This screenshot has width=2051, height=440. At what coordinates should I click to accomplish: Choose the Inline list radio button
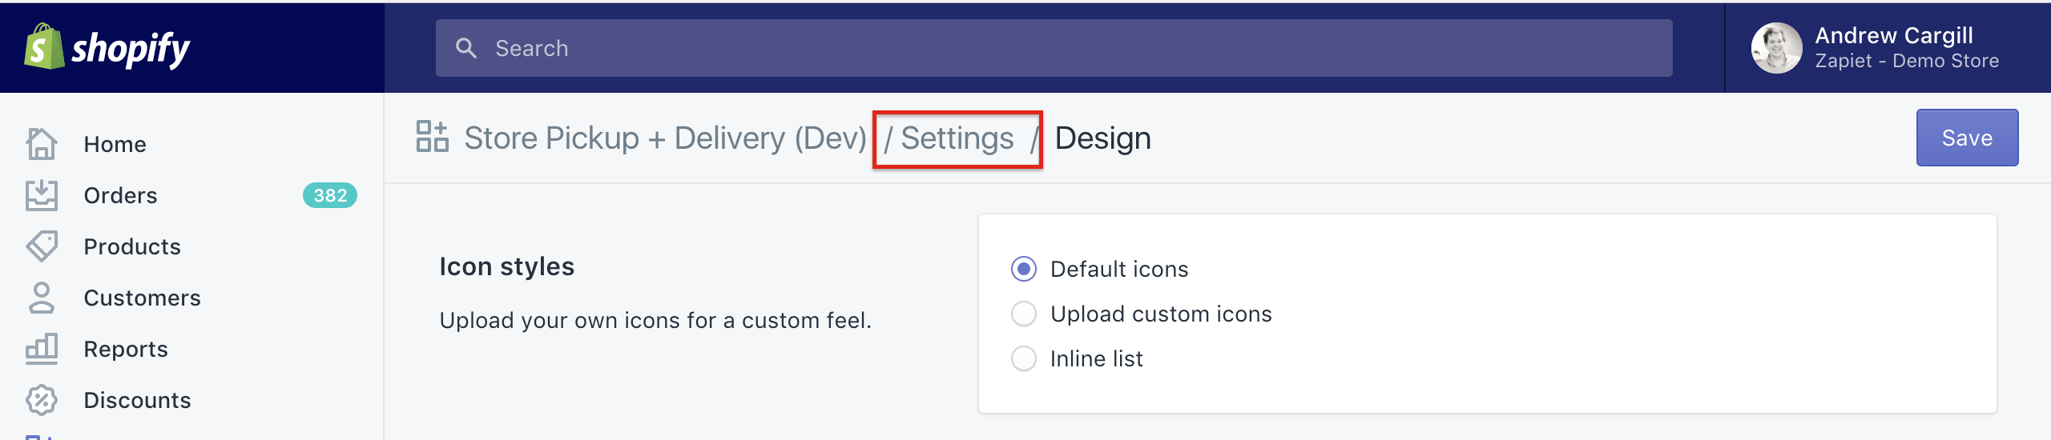click(1024, 358)
